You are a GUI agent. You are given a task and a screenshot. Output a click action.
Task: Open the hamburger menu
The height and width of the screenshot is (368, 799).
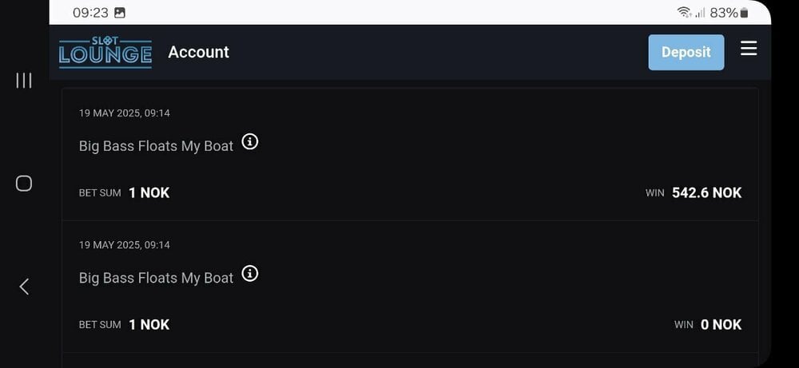[748, 49]
